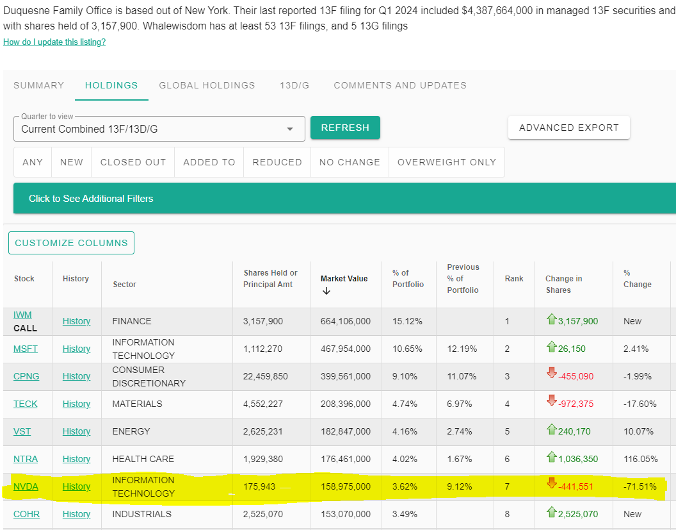
Task: Open the COHR stock link
Action: (x=26, y=515)
